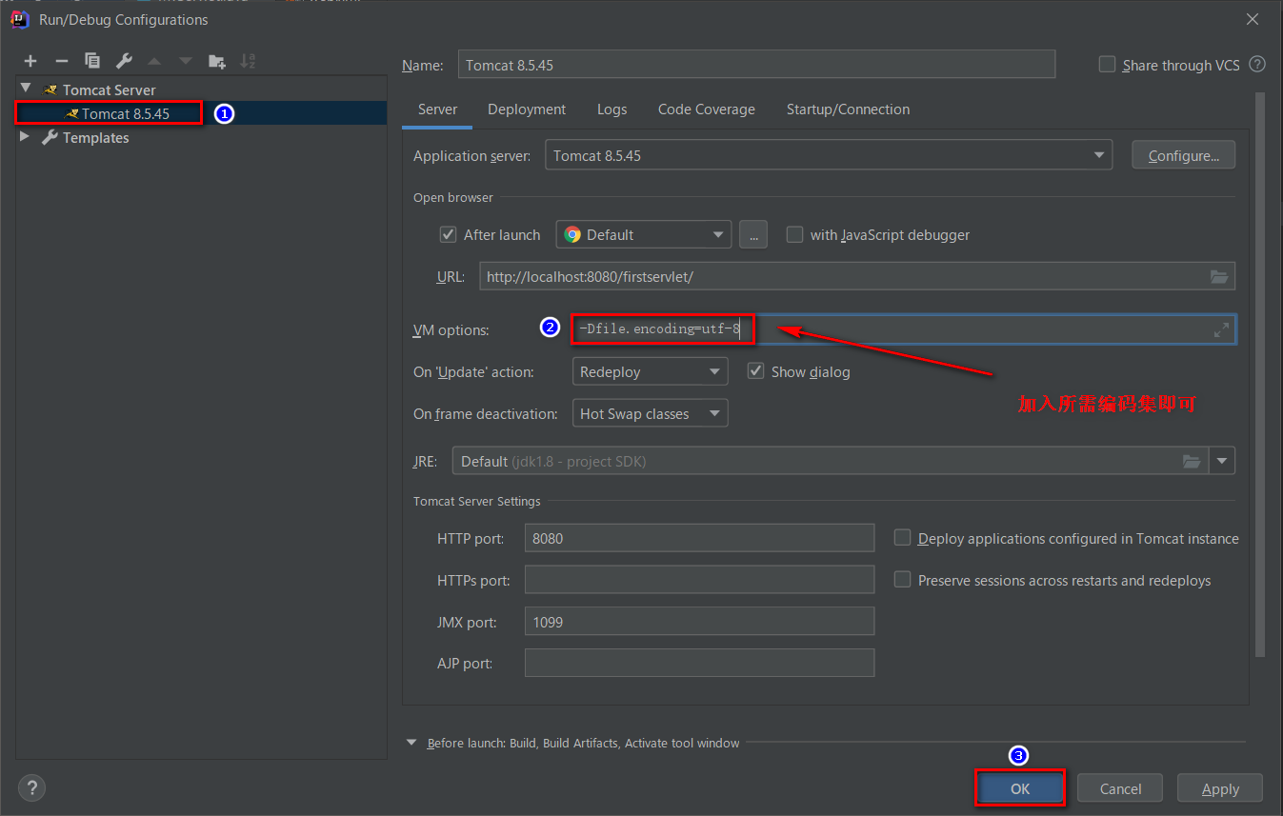Click the Tomcat Server group icon
This screenshot has height=816, width=1283.
pos(51,90)
